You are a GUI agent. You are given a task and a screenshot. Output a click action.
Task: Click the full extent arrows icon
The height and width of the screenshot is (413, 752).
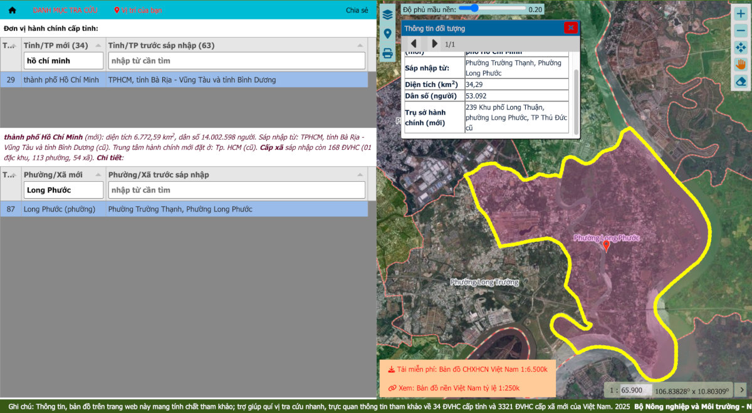(x=740, y=48)
